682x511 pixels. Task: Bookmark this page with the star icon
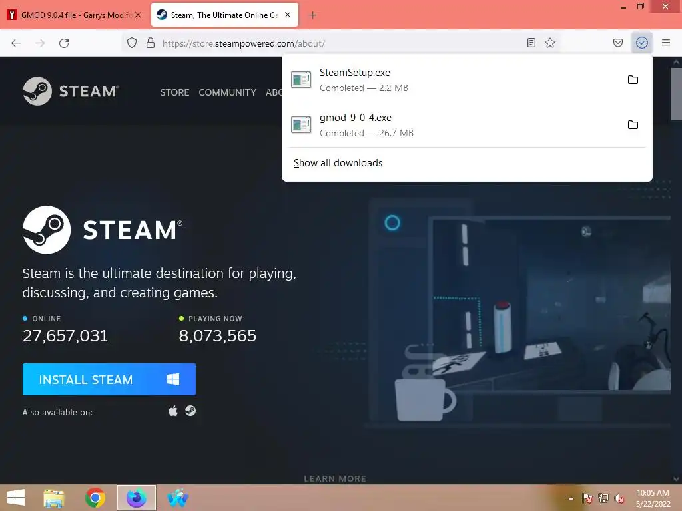550,43
